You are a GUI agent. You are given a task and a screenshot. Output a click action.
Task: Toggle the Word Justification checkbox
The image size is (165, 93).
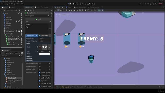pos(39,75)
